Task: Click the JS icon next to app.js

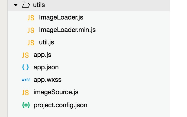Action: tap(25, 55)
